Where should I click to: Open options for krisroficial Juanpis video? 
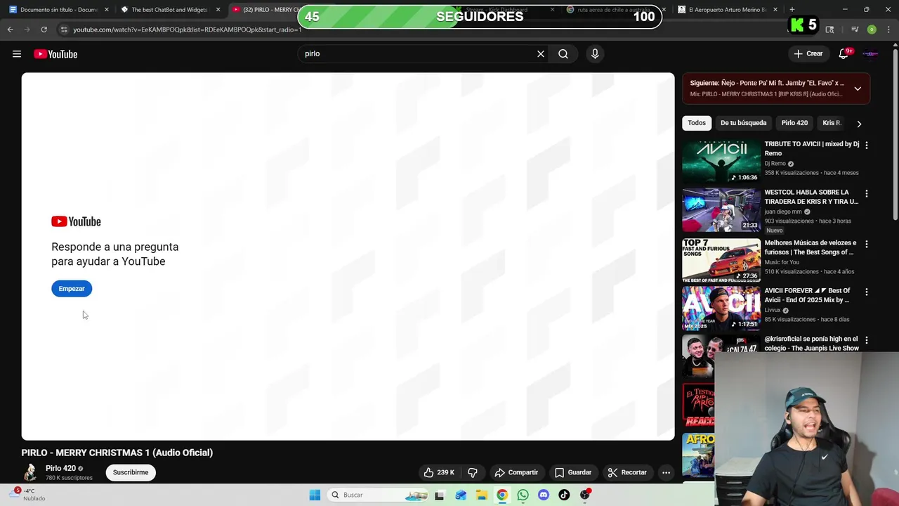[866, 339]
